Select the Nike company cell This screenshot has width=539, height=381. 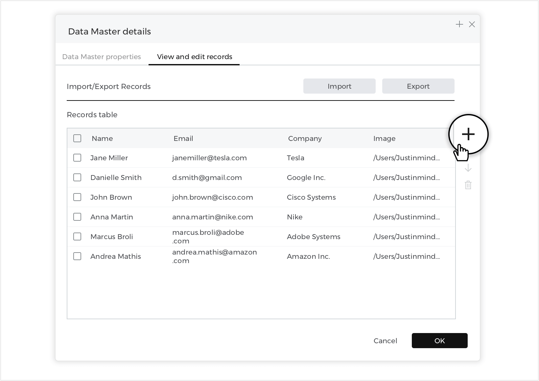[295, 217]
